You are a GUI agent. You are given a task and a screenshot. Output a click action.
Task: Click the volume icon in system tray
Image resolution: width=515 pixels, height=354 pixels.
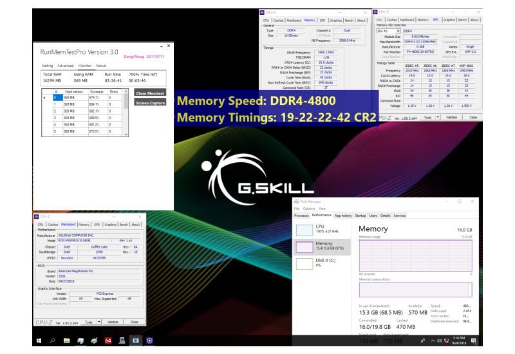coord(440,340)
